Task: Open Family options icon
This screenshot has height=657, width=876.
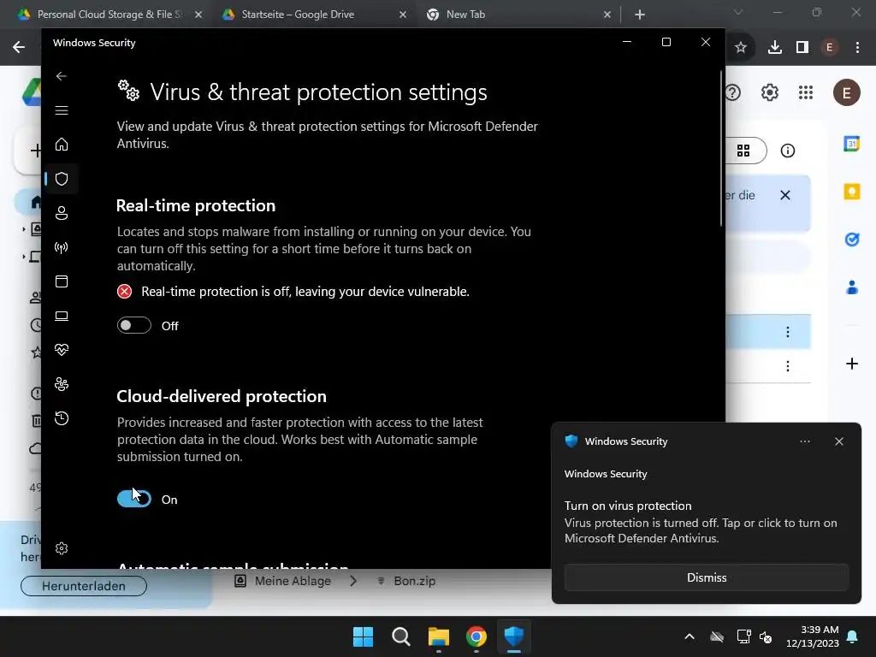Action: pos(62,384)
